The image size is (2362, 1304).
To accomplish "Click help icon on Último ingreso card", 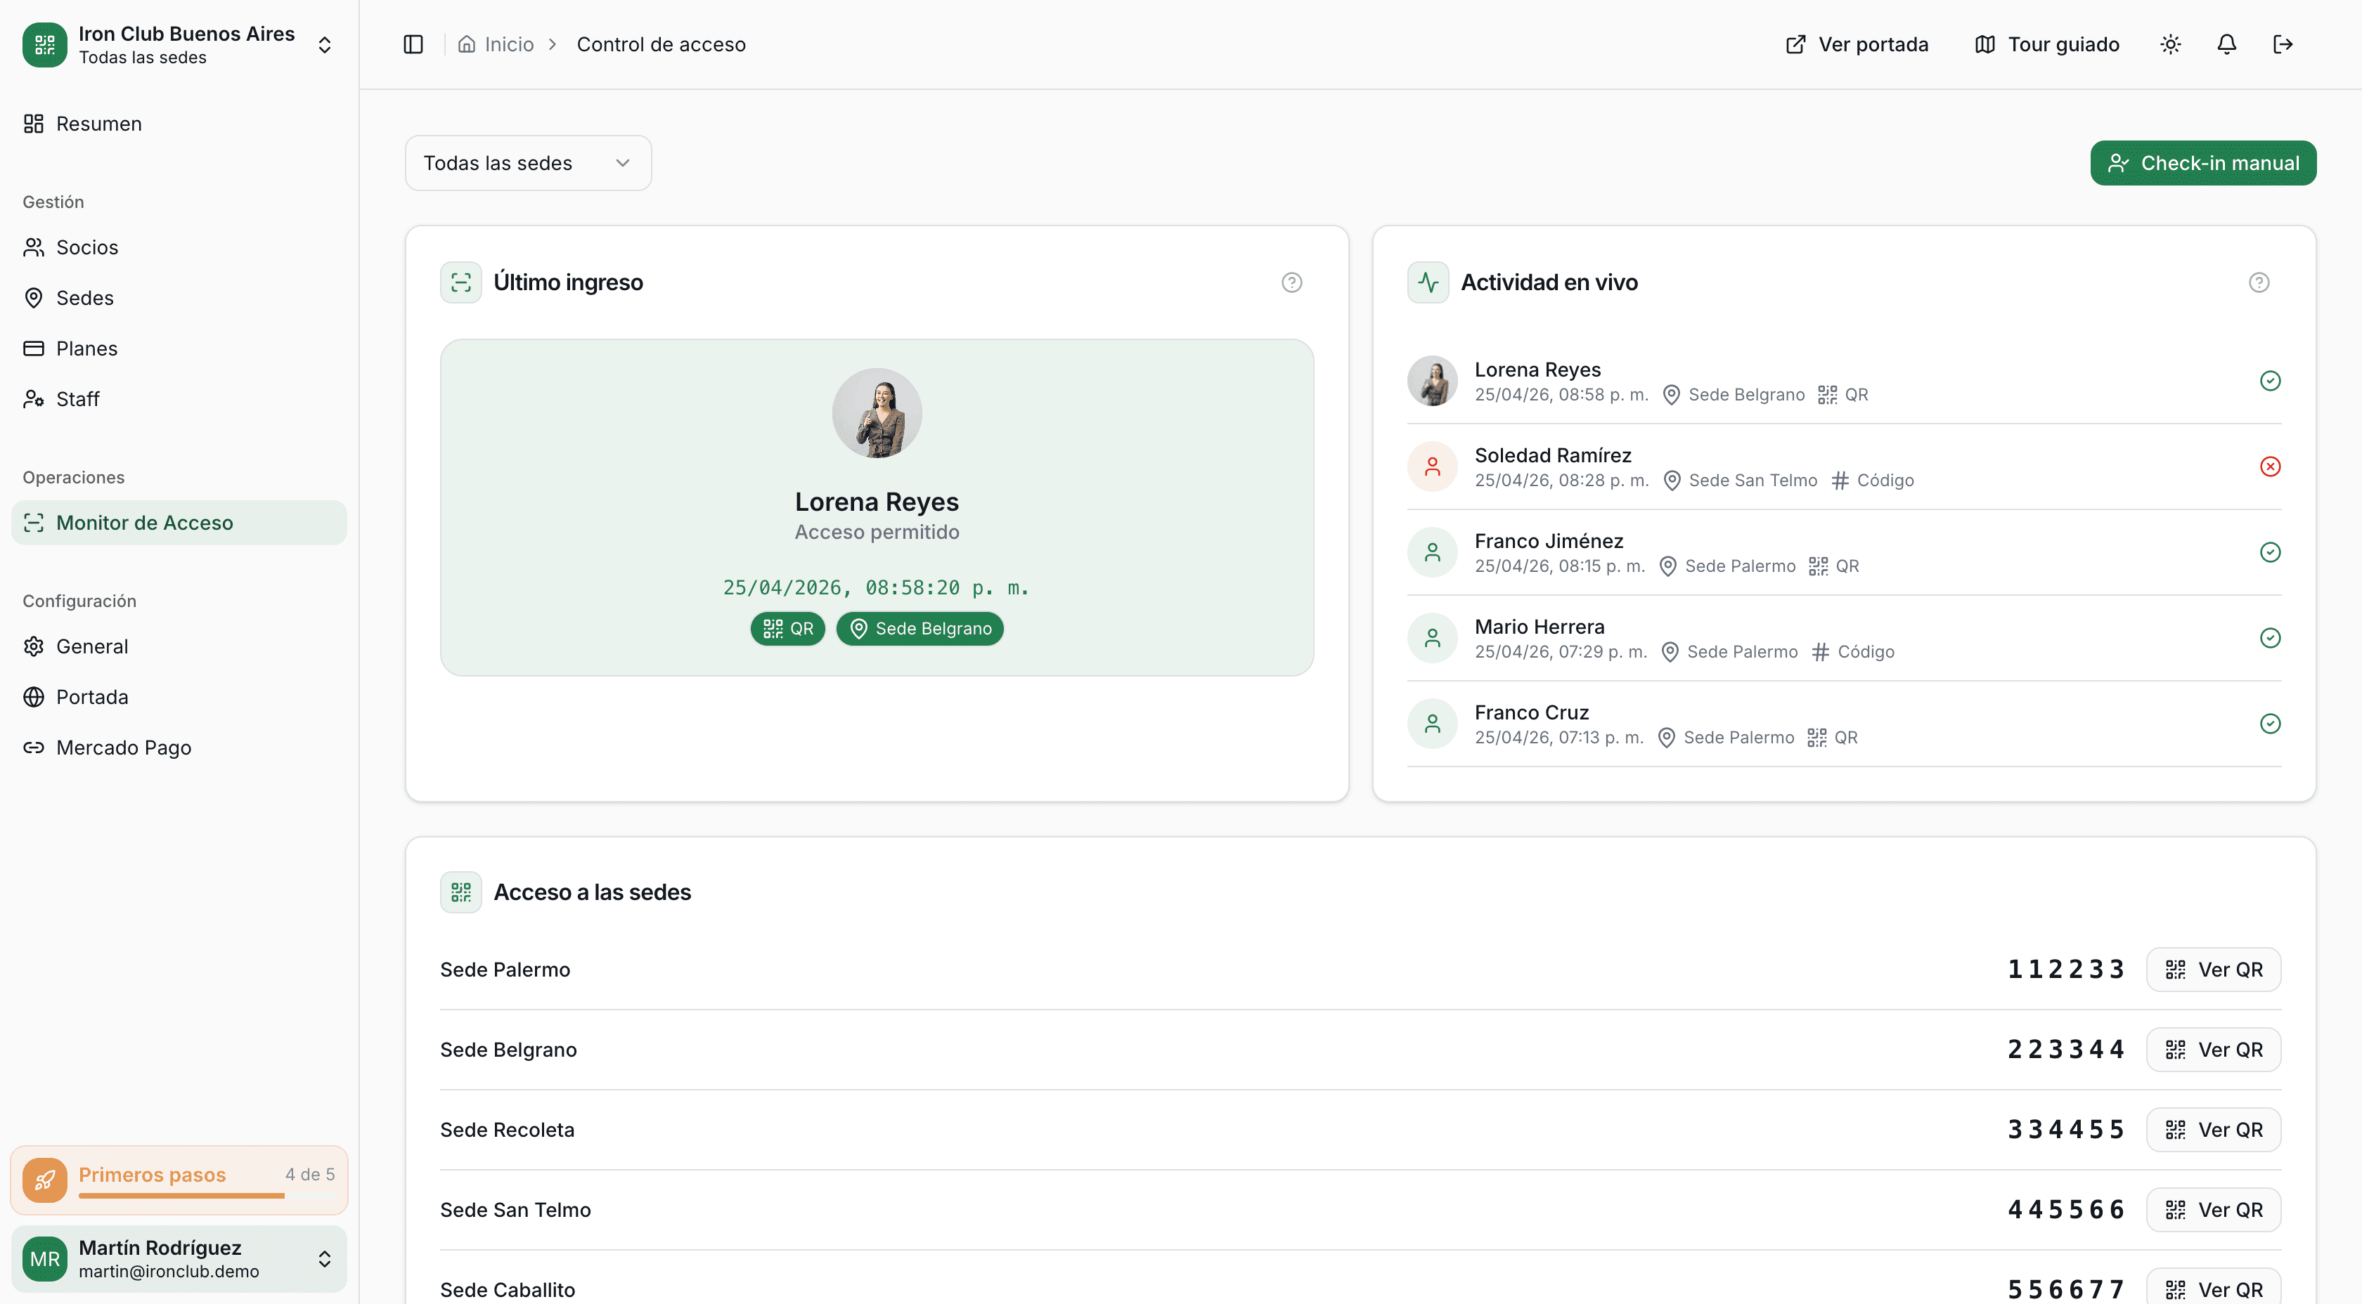I will (1291, 282).
